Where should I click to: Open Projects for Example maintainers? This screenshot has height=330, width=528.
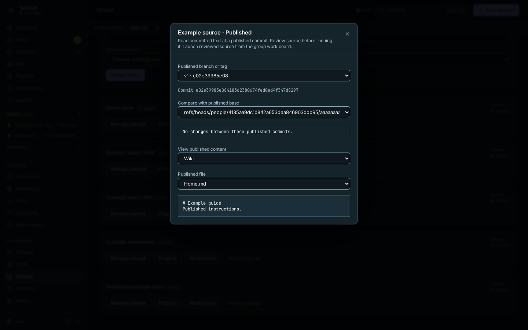coord(168,258)
